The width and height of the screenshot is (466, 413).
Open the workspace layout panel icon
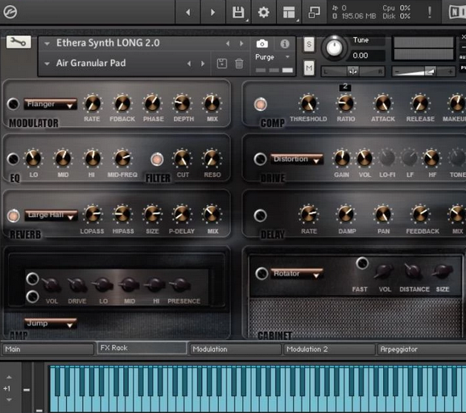(289, 12)
